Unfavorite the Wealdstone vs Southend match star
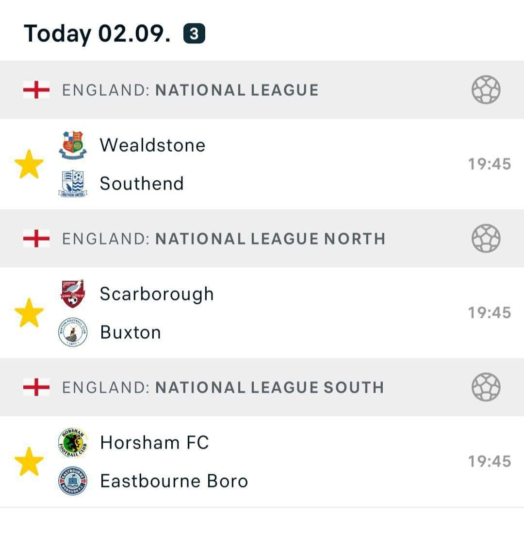The image size is (524, 536). [29, 164]
